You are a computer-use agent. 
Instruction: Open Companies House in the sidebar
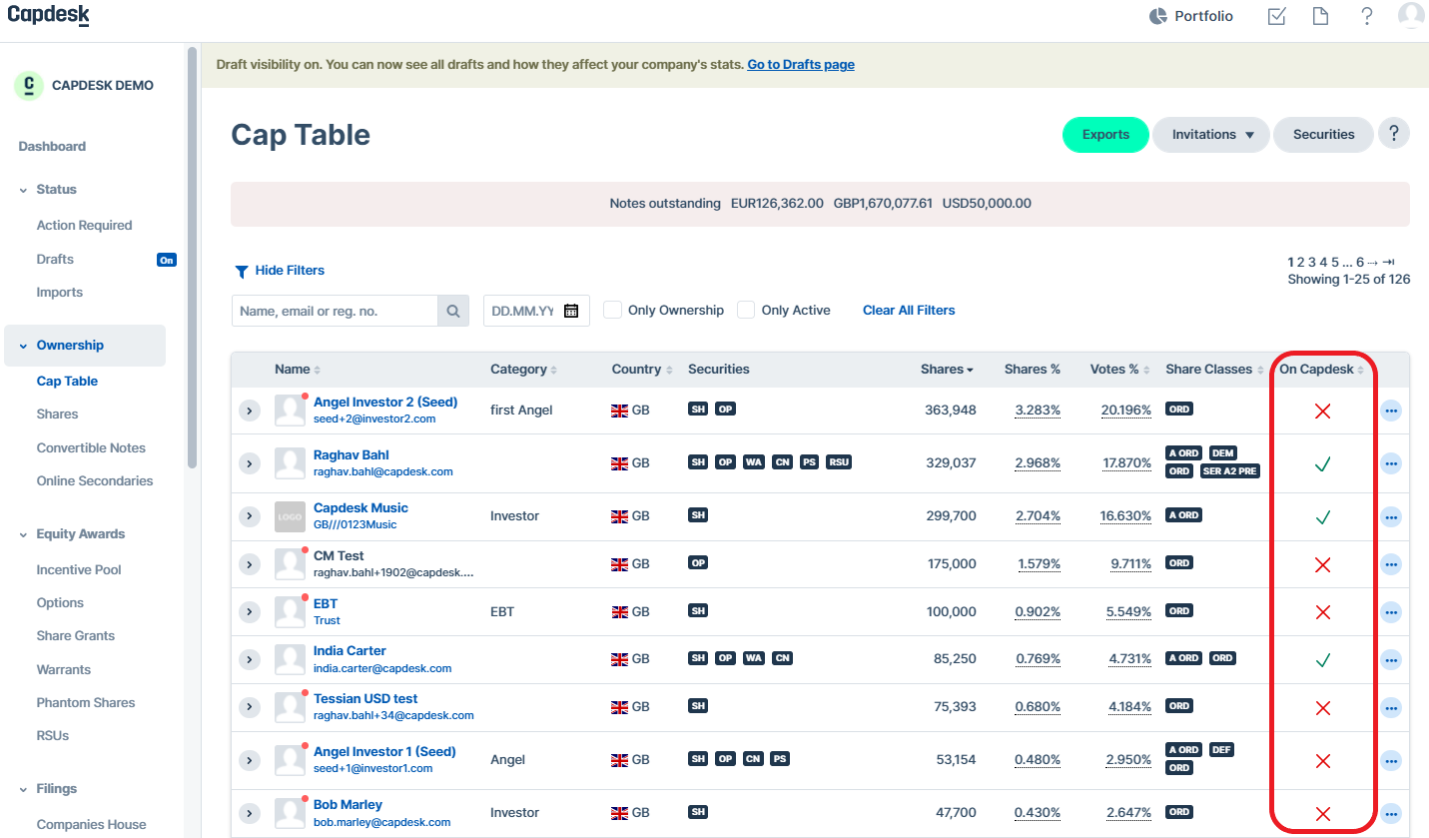[91, 824]
